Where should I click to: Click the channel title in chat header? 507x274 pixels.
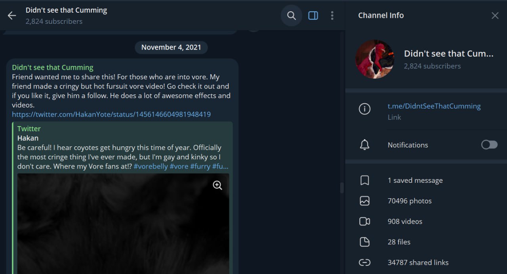[x=66, y=10]
